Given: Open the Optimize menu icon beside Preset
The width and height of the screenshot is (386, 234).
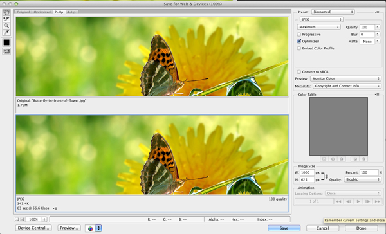Looking at the screenshot, I should tap(377, 12).
